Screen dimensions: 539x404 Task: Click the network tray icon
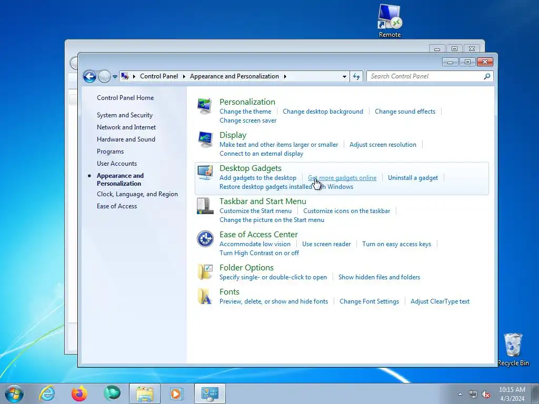click(x=473, y=394)
